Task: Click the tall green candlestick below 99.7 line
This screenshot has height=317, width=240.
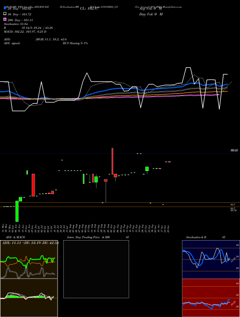Action: [x=17, y=211]
